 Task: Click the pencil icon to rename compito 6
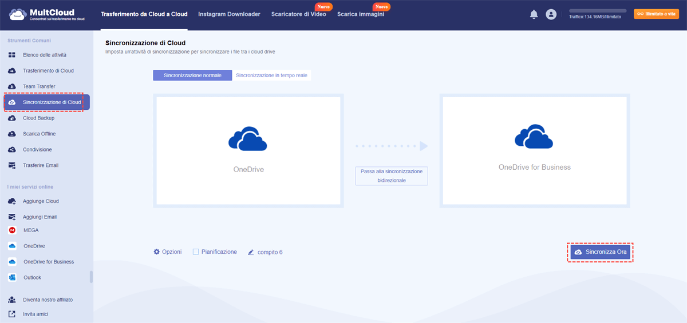(251, 252)
